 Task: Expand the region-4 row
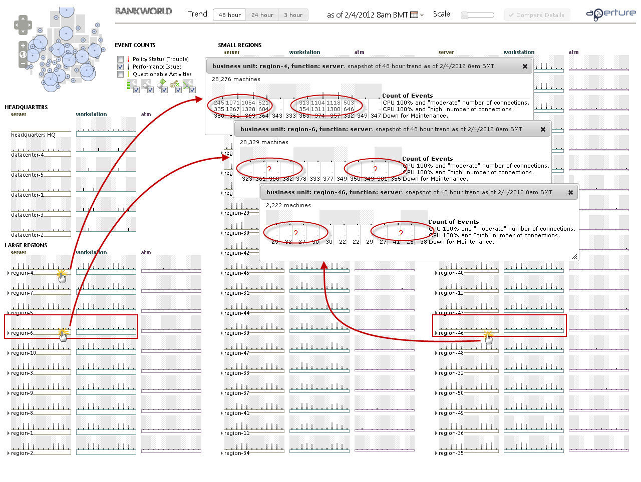(x=9, y=273)
